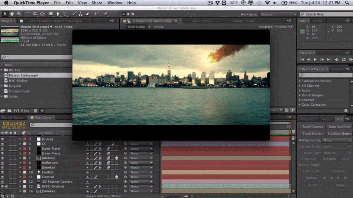Click the current timecode 0;05;14;02
This screenshot has width=353, height=198.
pyautogui.click(x=14, y=123)
